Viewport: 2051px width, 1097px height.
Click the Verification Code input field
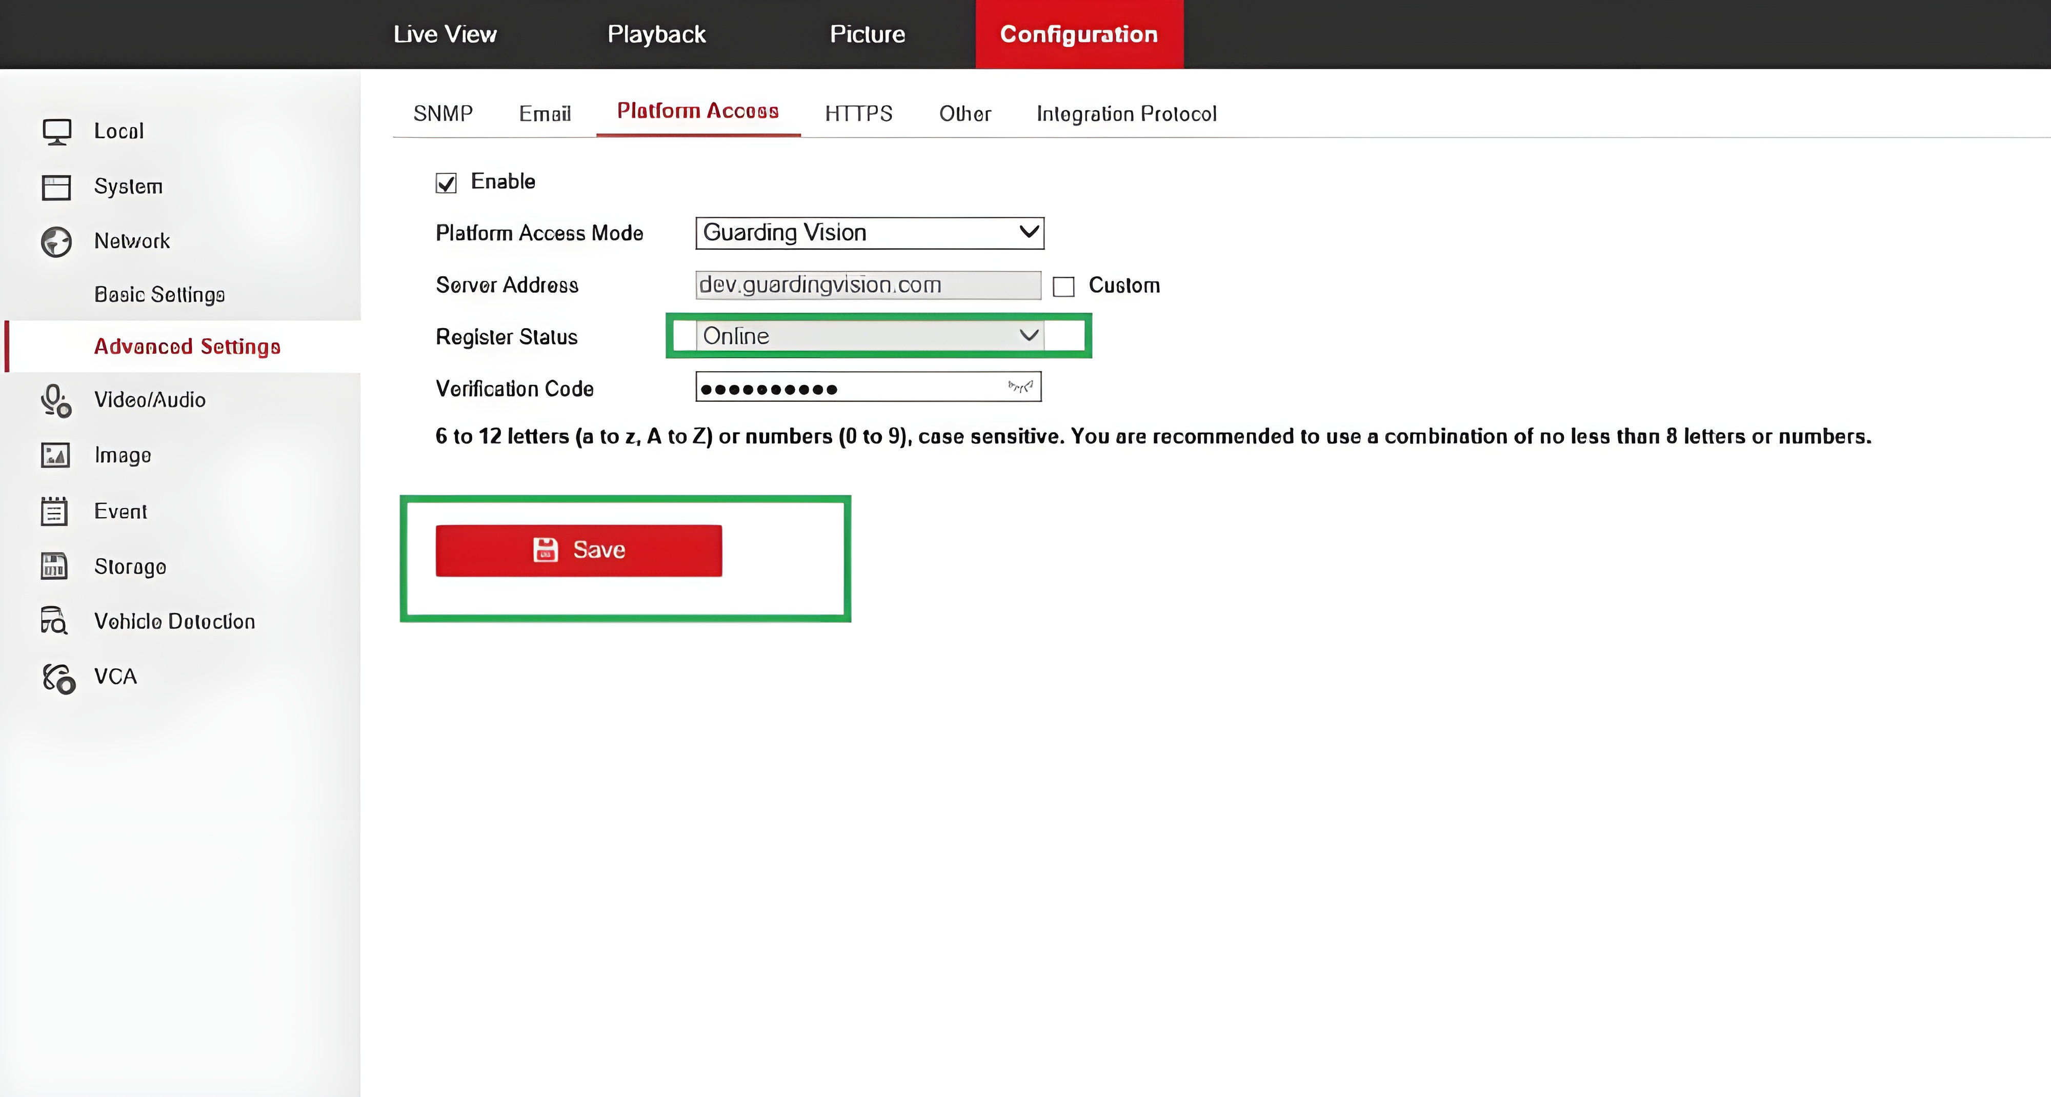[x=868, y=387]
